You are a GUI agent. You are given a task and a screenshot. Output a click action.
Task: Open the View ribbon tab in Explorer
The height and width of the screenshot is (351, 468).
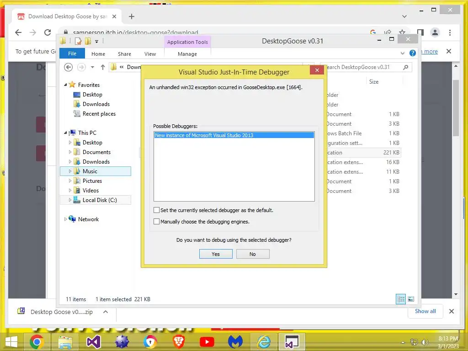point(150,54)
